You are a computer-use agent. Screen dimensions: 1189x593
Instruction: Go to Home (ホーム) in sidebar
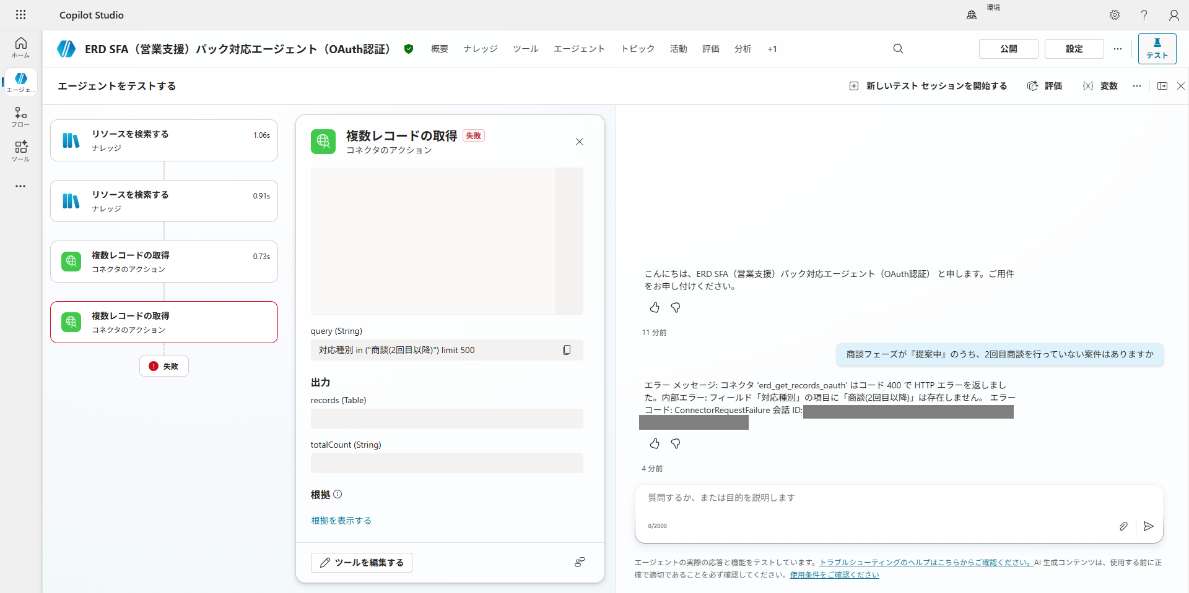click(20, 47)
